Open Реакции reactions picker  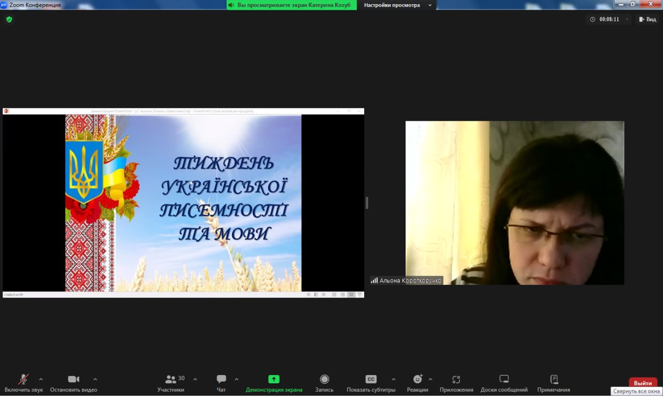pos(417,383)
